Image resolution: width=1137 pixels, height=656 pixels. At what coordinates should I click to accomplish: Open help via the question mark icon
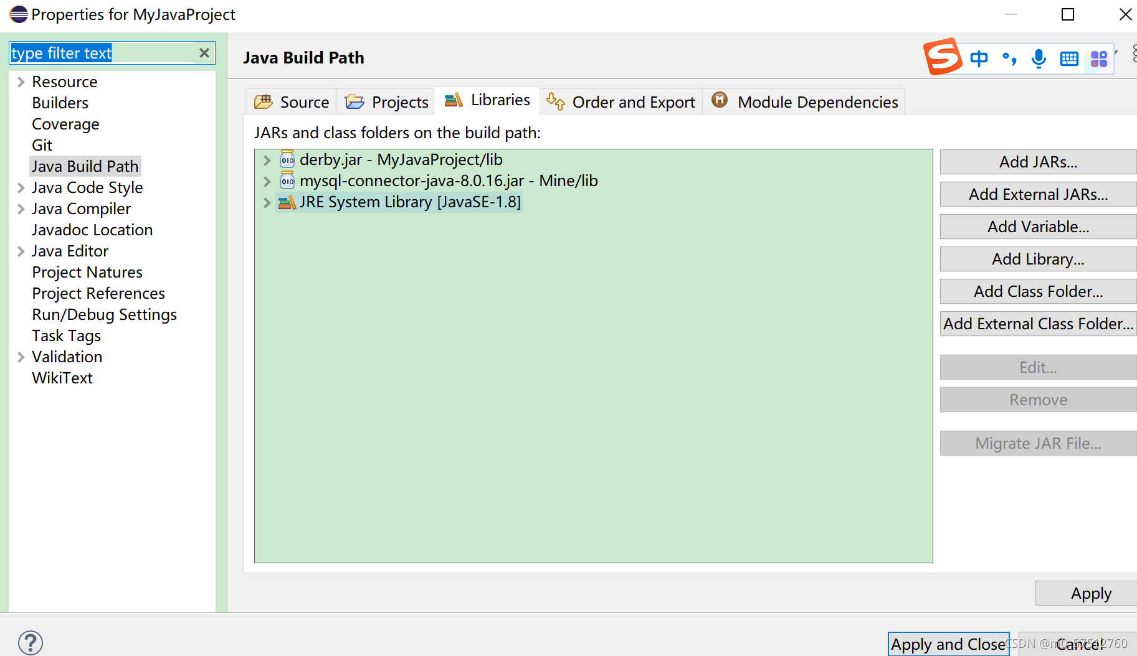pos(31,642)
